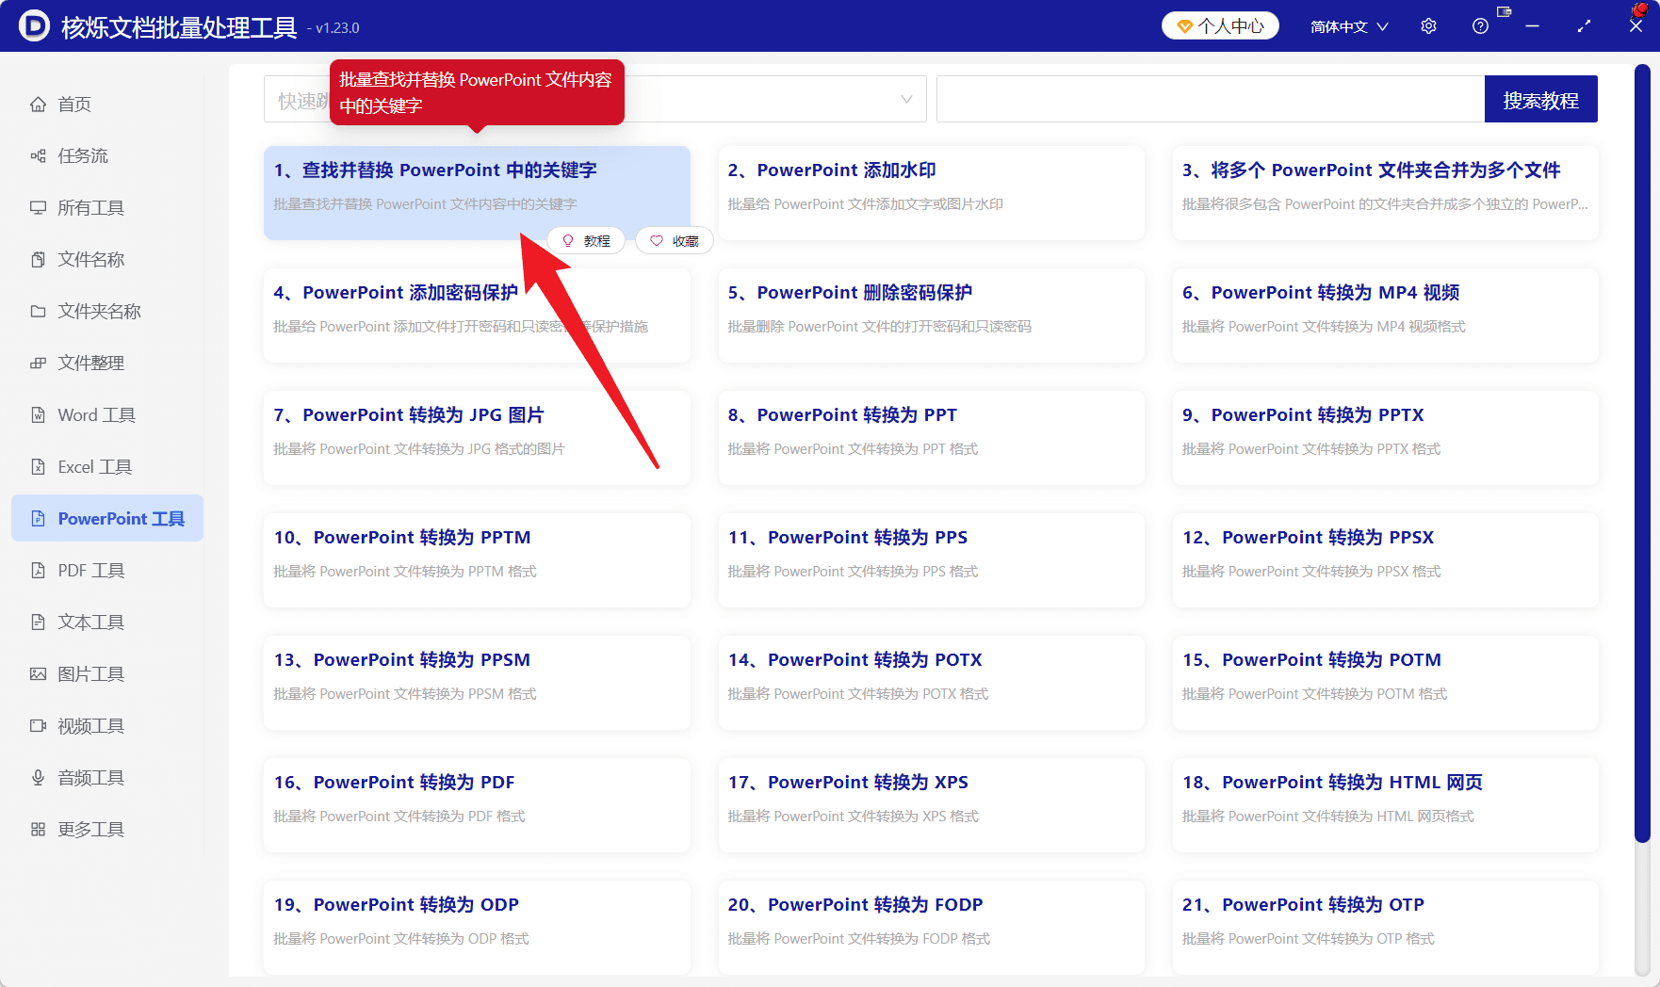Click the folder icon beside 文件夹名称
The width and height of the screenshot is (1660, 987).
[x=38, y=312]
